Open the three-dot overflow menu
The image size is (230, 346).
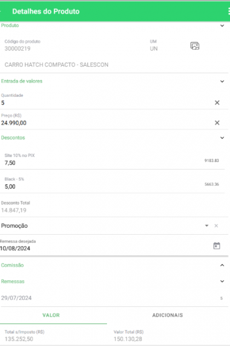tap(229, 12)
